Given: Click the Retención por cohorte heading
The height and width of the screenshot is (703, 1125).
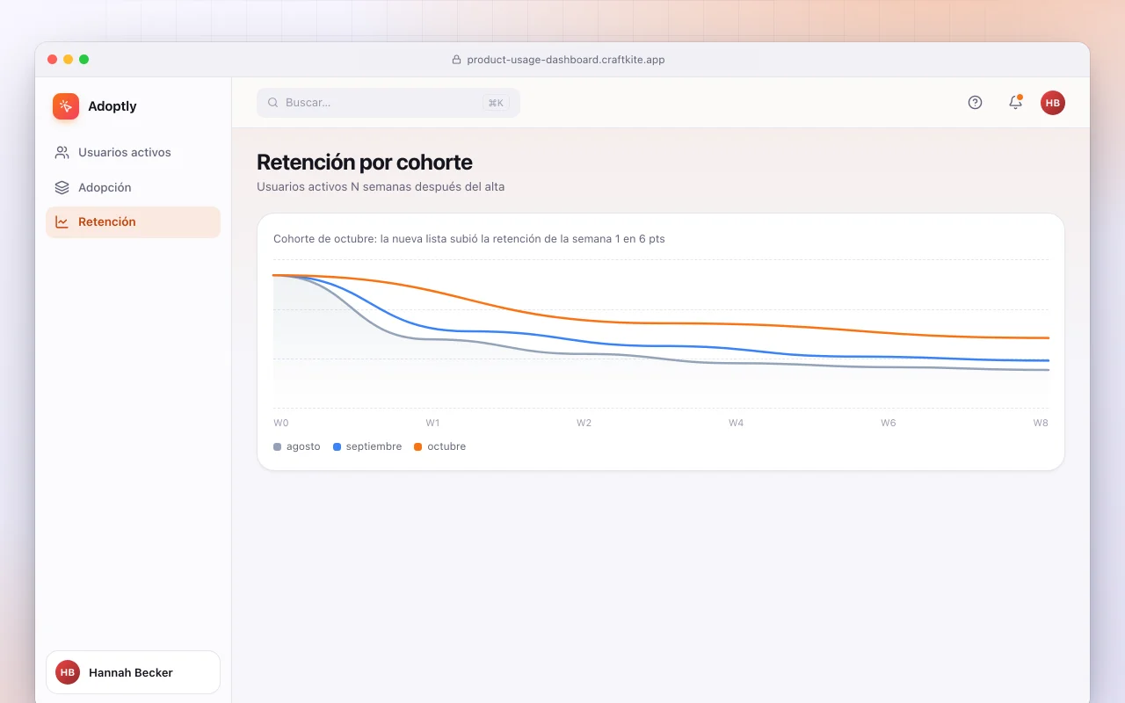Looking at the screenshot, I should click(365, 163).
